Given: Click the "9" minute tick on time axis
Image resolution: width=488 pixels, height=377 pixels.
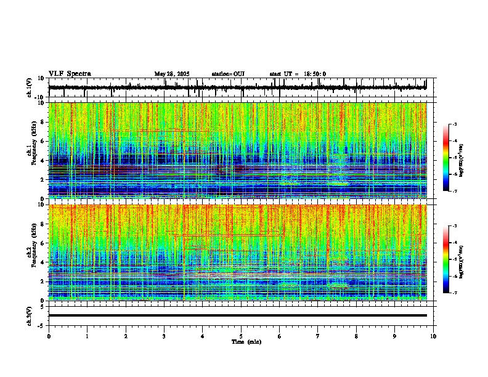Looking at the screenshot, I should [x=394, y=336].
